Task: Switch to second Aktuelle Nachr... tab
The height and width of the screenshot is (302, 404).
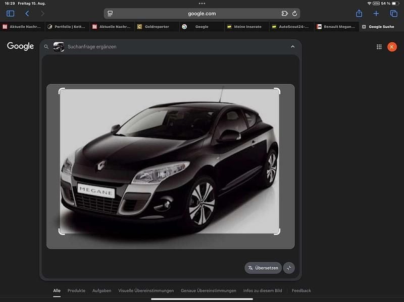Action: pos(112,27)
